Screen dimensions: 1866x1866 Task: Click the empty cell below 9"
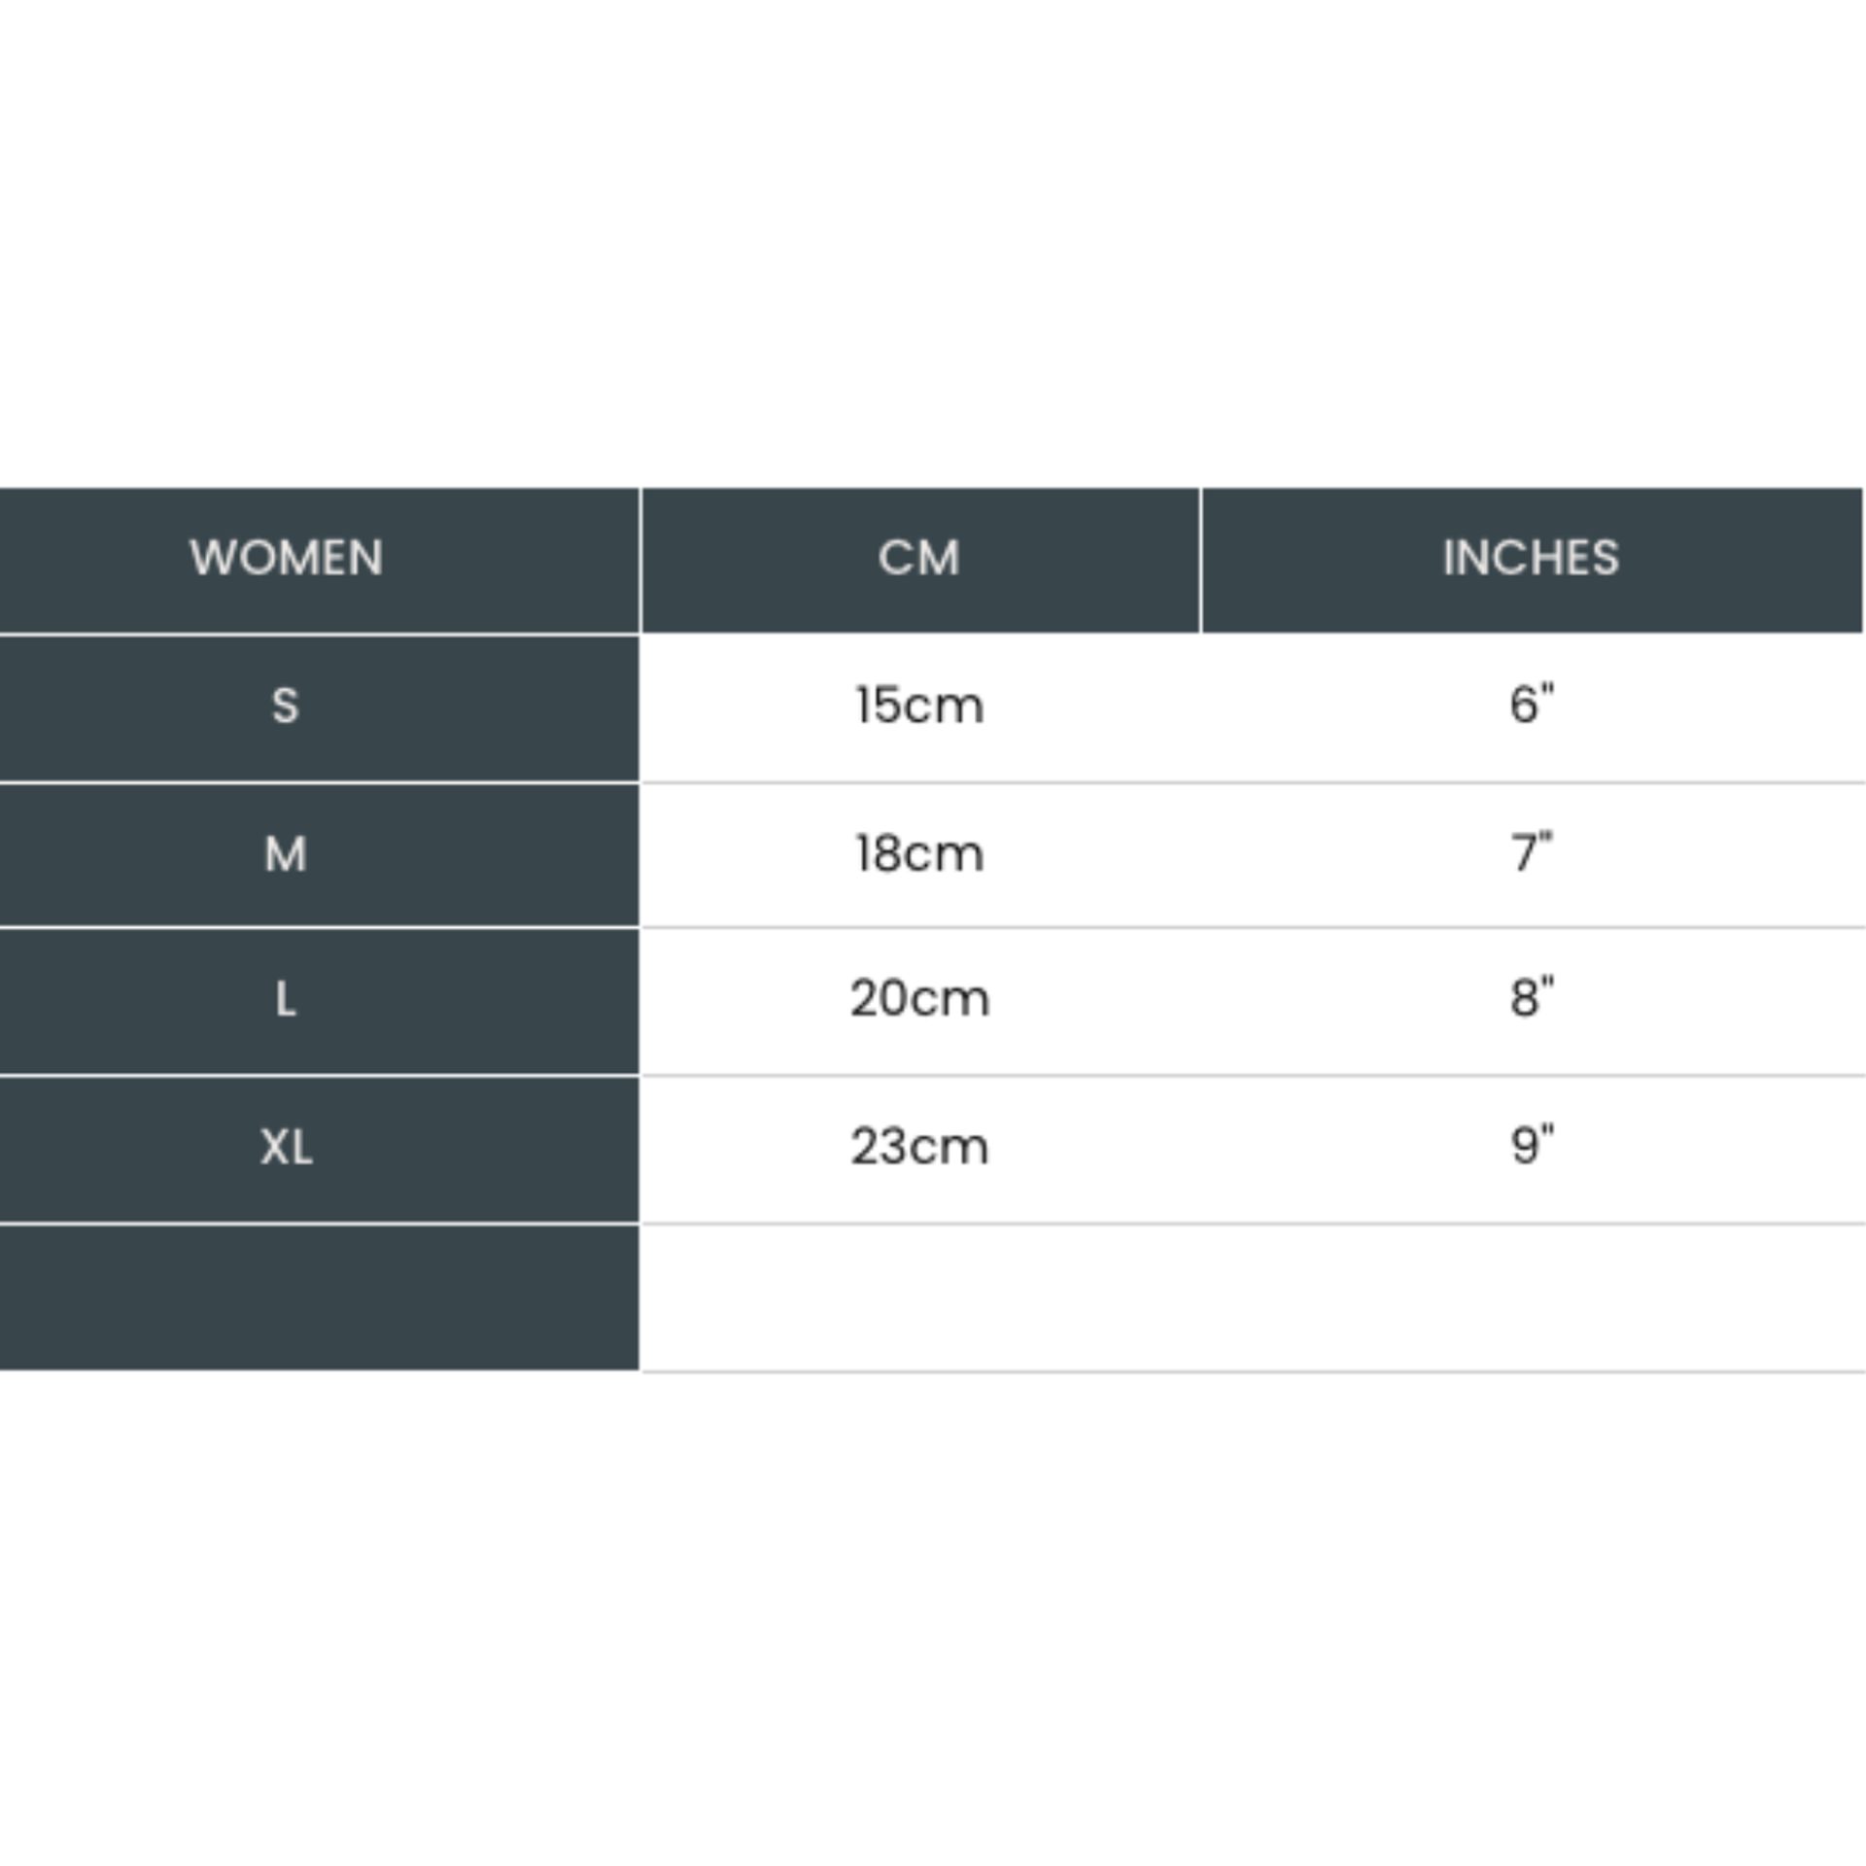(x=1532, y=1297)
